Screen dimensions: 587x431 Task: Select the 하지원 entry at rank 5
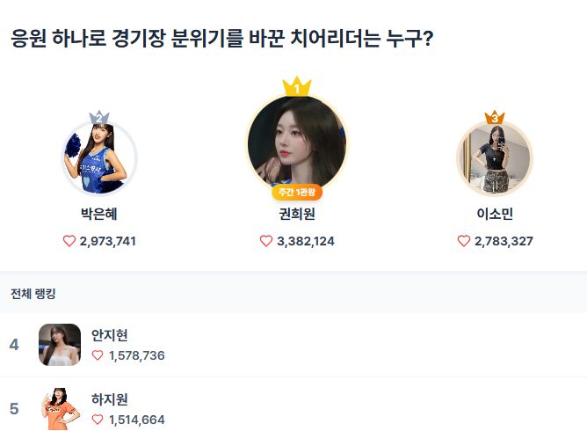pyautogui.click(x=110, y=399)
